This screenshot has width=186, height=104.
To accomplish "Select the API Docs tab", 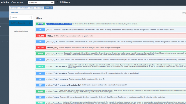I will point(48,8).
